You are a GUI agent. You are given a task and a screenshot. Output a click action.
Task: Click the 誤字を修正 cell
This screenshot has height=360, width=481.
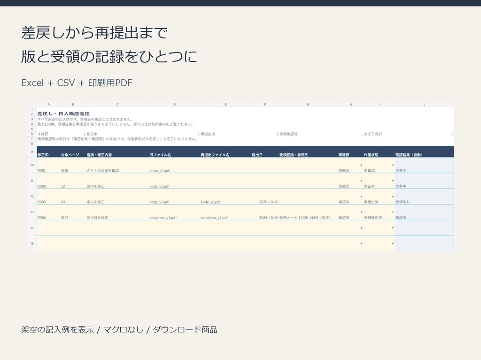click(117, 181)
